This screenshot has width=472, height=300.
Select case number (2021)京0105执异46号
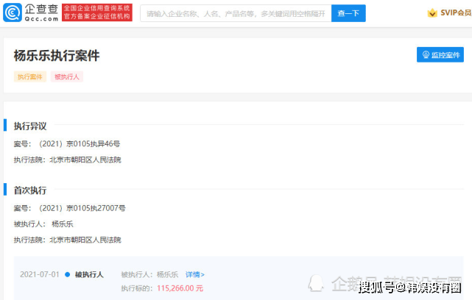80,143
